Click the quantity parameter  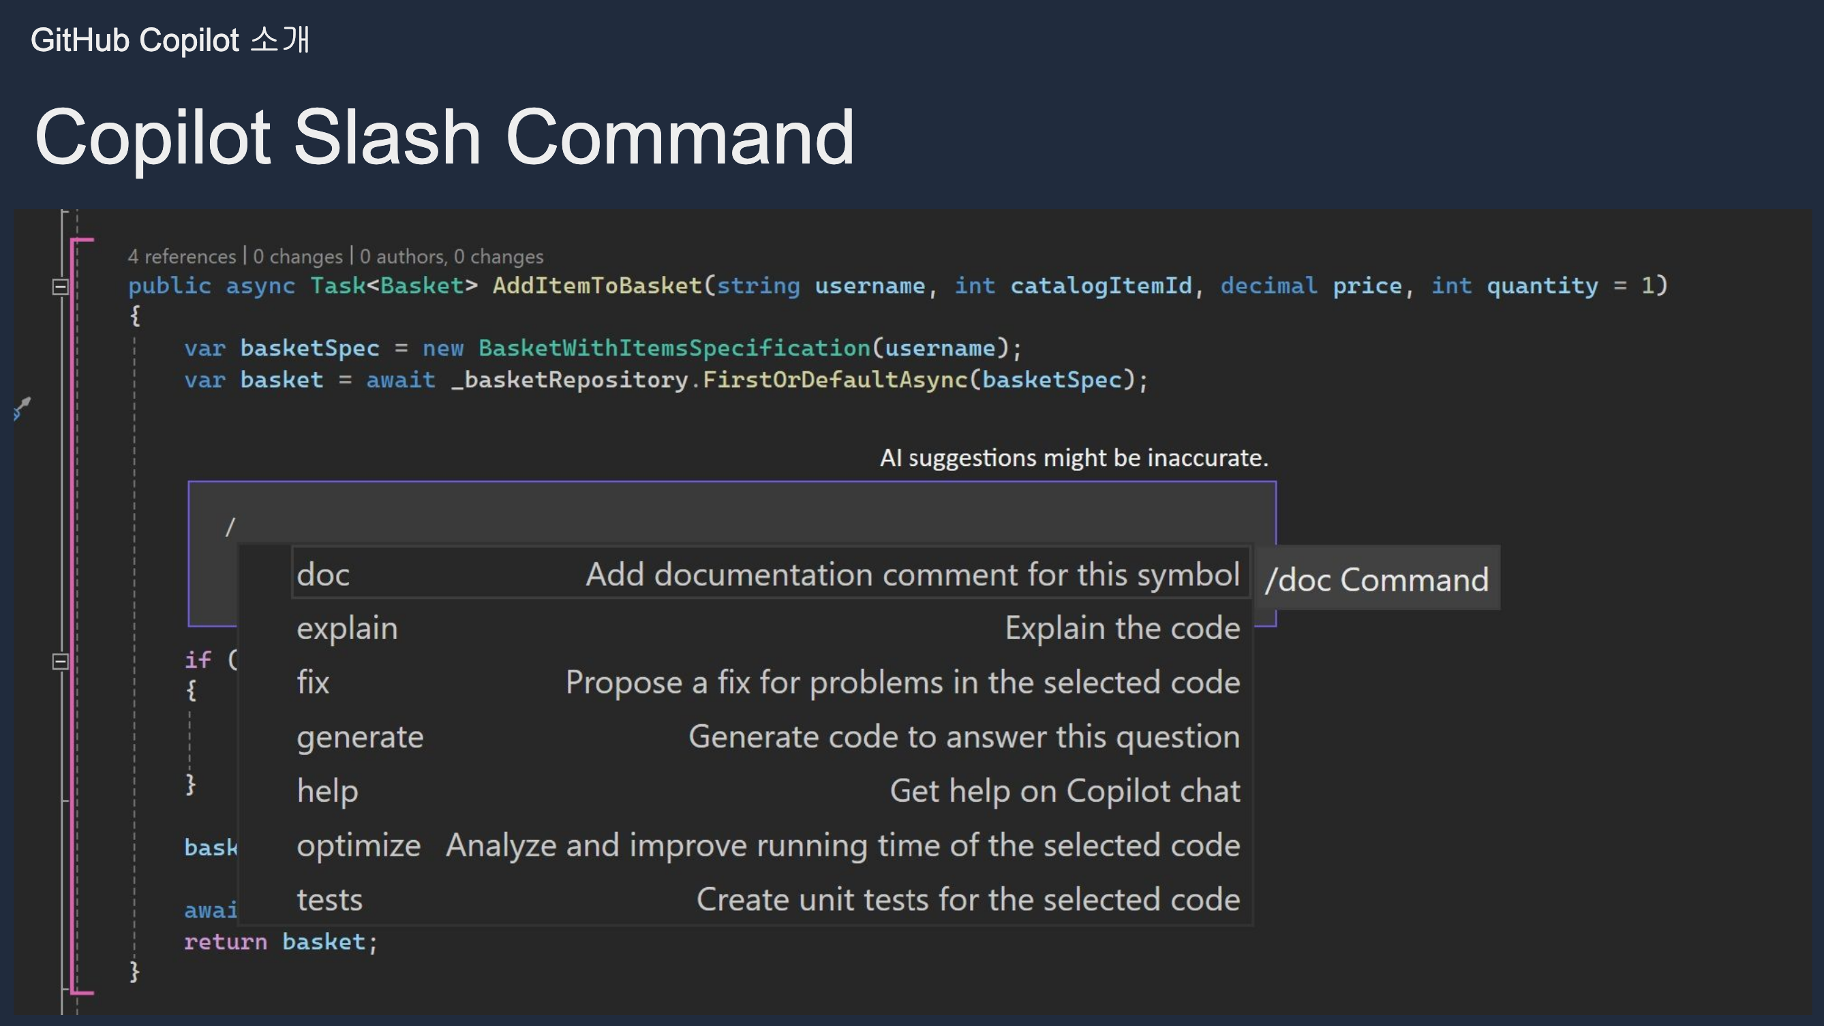[1542, 286]
